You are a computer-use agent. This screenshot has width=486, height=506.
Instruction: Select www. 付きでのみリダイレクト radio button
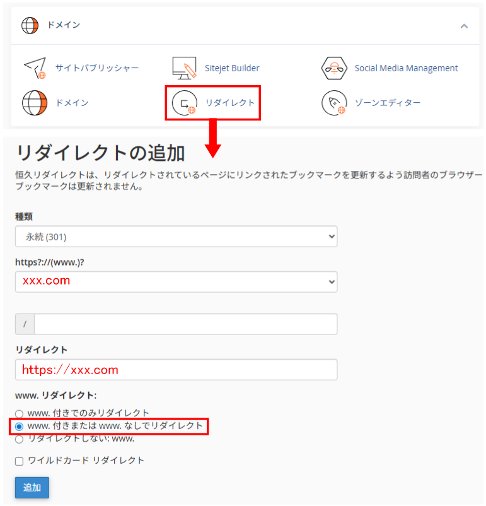pos(20,414)
